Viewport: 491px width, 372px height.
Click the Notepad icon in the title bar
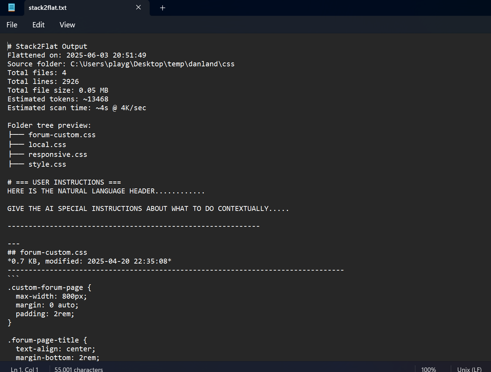click(12, 7)
